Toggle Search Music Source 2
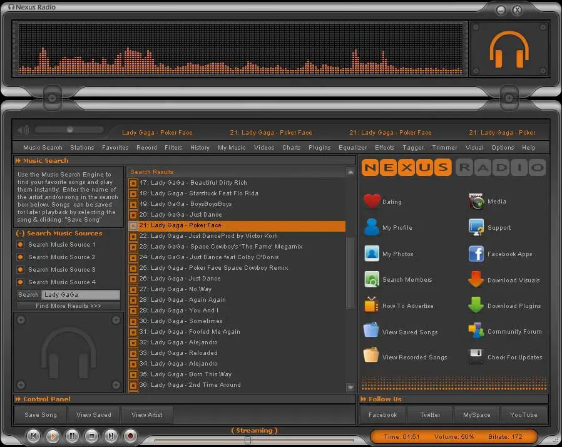Viewport: 562px width, 447px height. pyautogui.click(x=21, y=257)
